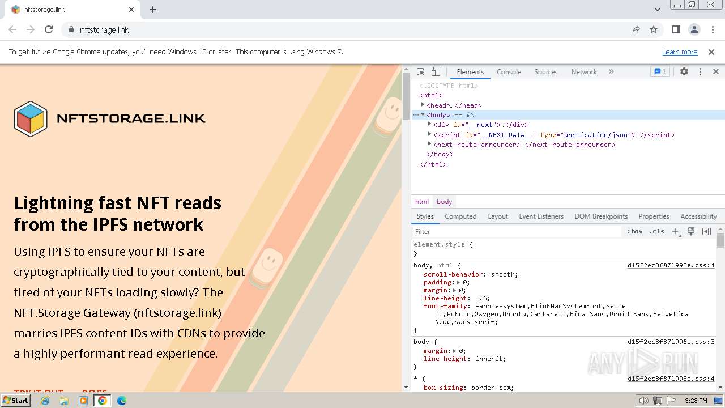This screenshot has height=408, width=725.
Task: Open the DOM Breakpoints tab
Action: click(x=601, y=216)
